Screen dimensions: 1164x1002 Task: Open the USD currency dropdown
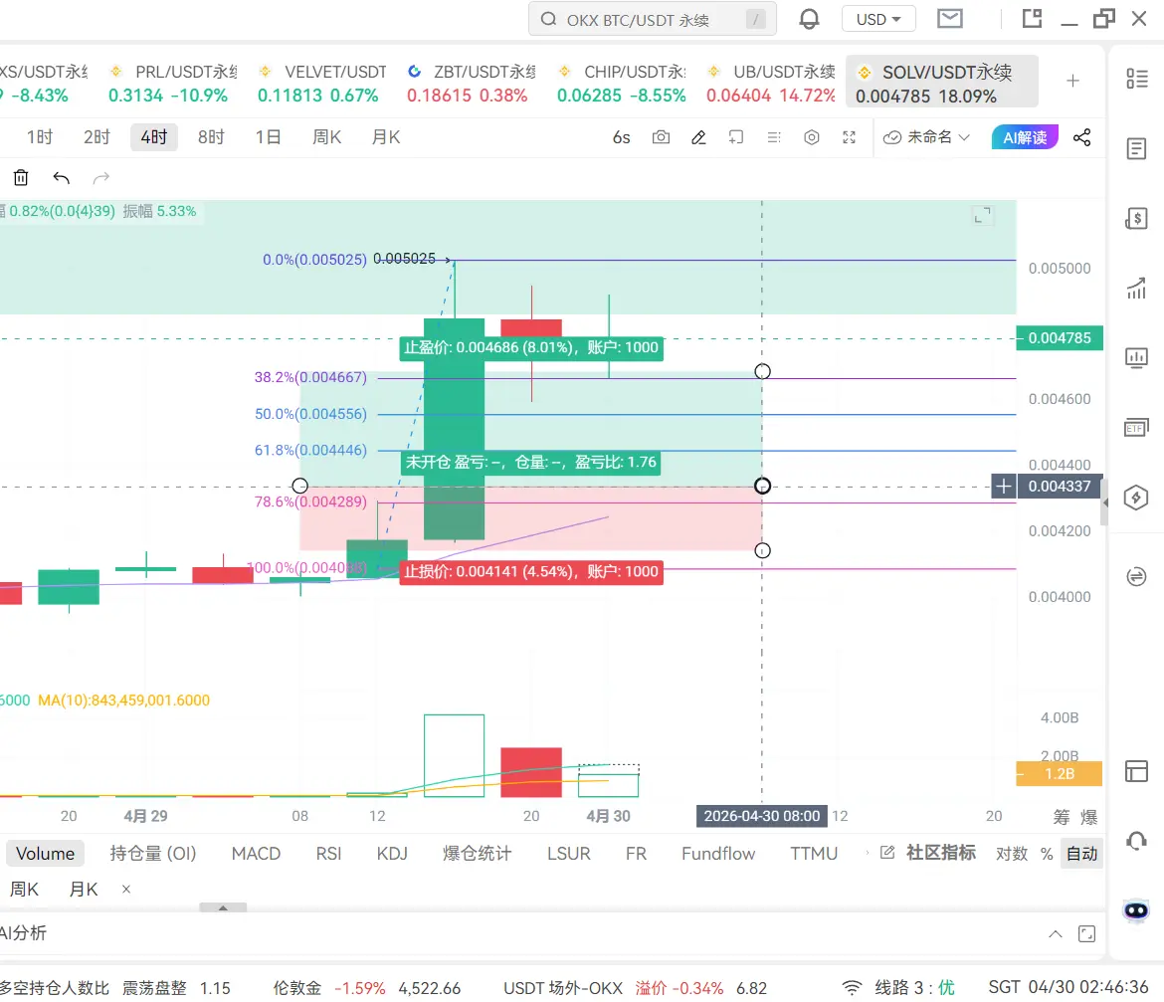point(878,19)
